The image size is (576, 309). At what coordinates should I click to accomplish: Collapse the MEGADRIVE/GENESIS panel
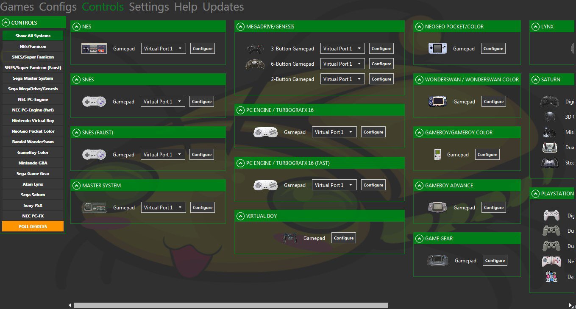(240, 26)
